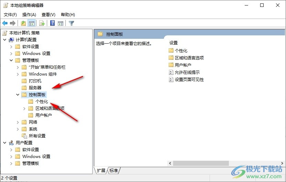Image resolution: width=286 pixels, height=182 pixels.
Task: Switch to the 标准 tab
Action: (114, 170)
